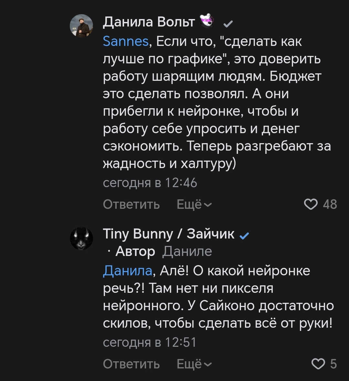Open the Sannes mention link
349x381 pixels.
(x=126, y=42)
